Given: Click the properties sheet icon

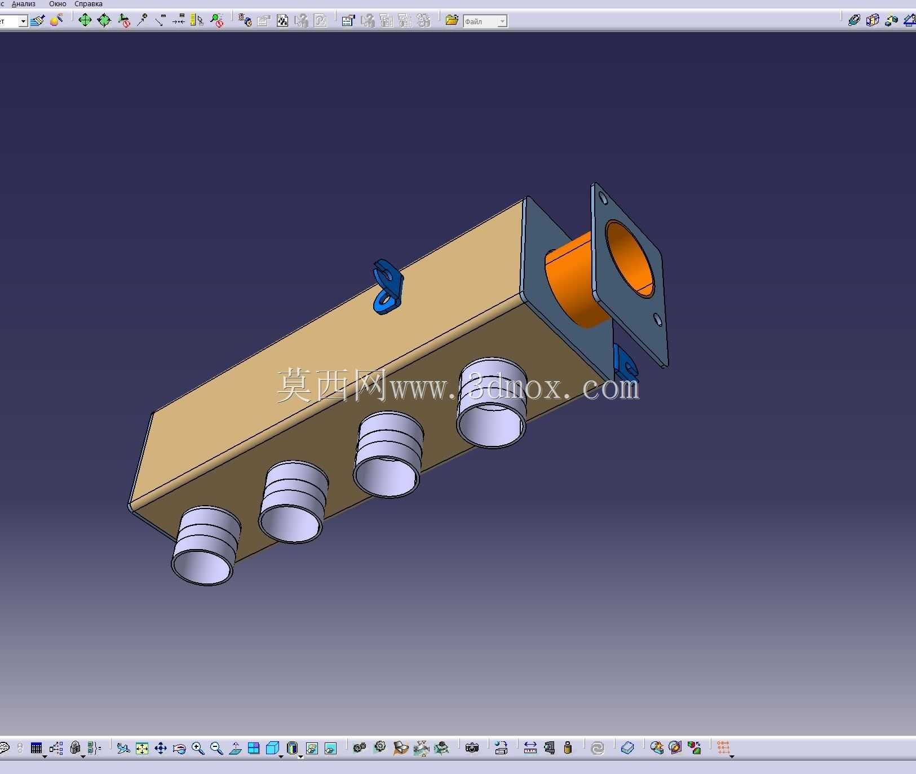Looking at the screenshot, I should click(x=348, y=21).
